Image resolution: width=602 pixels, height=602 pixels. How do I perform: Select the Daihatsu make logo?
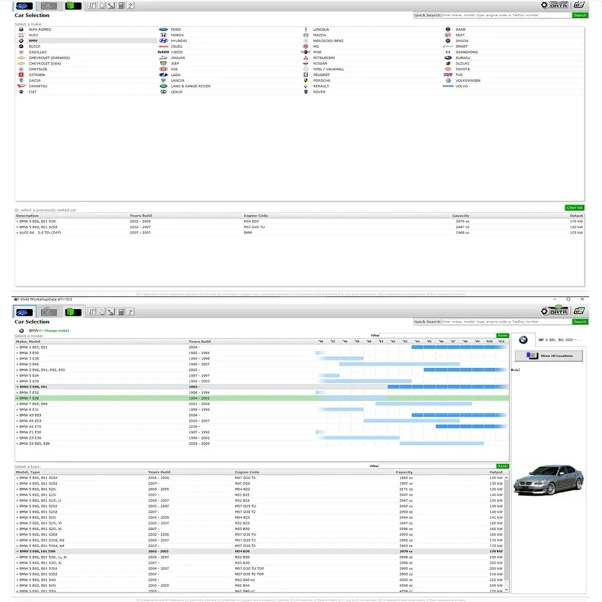[x=21, y=86]
